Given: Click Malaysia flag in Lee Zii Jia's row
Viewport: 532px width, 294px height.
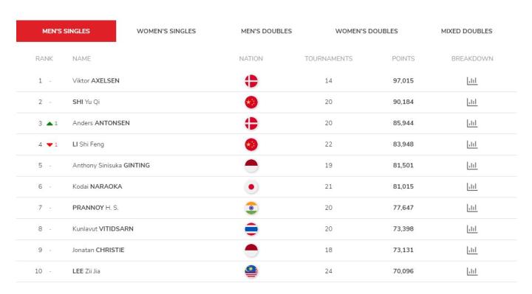Looking at the screenshot, I should pos(251,271).
